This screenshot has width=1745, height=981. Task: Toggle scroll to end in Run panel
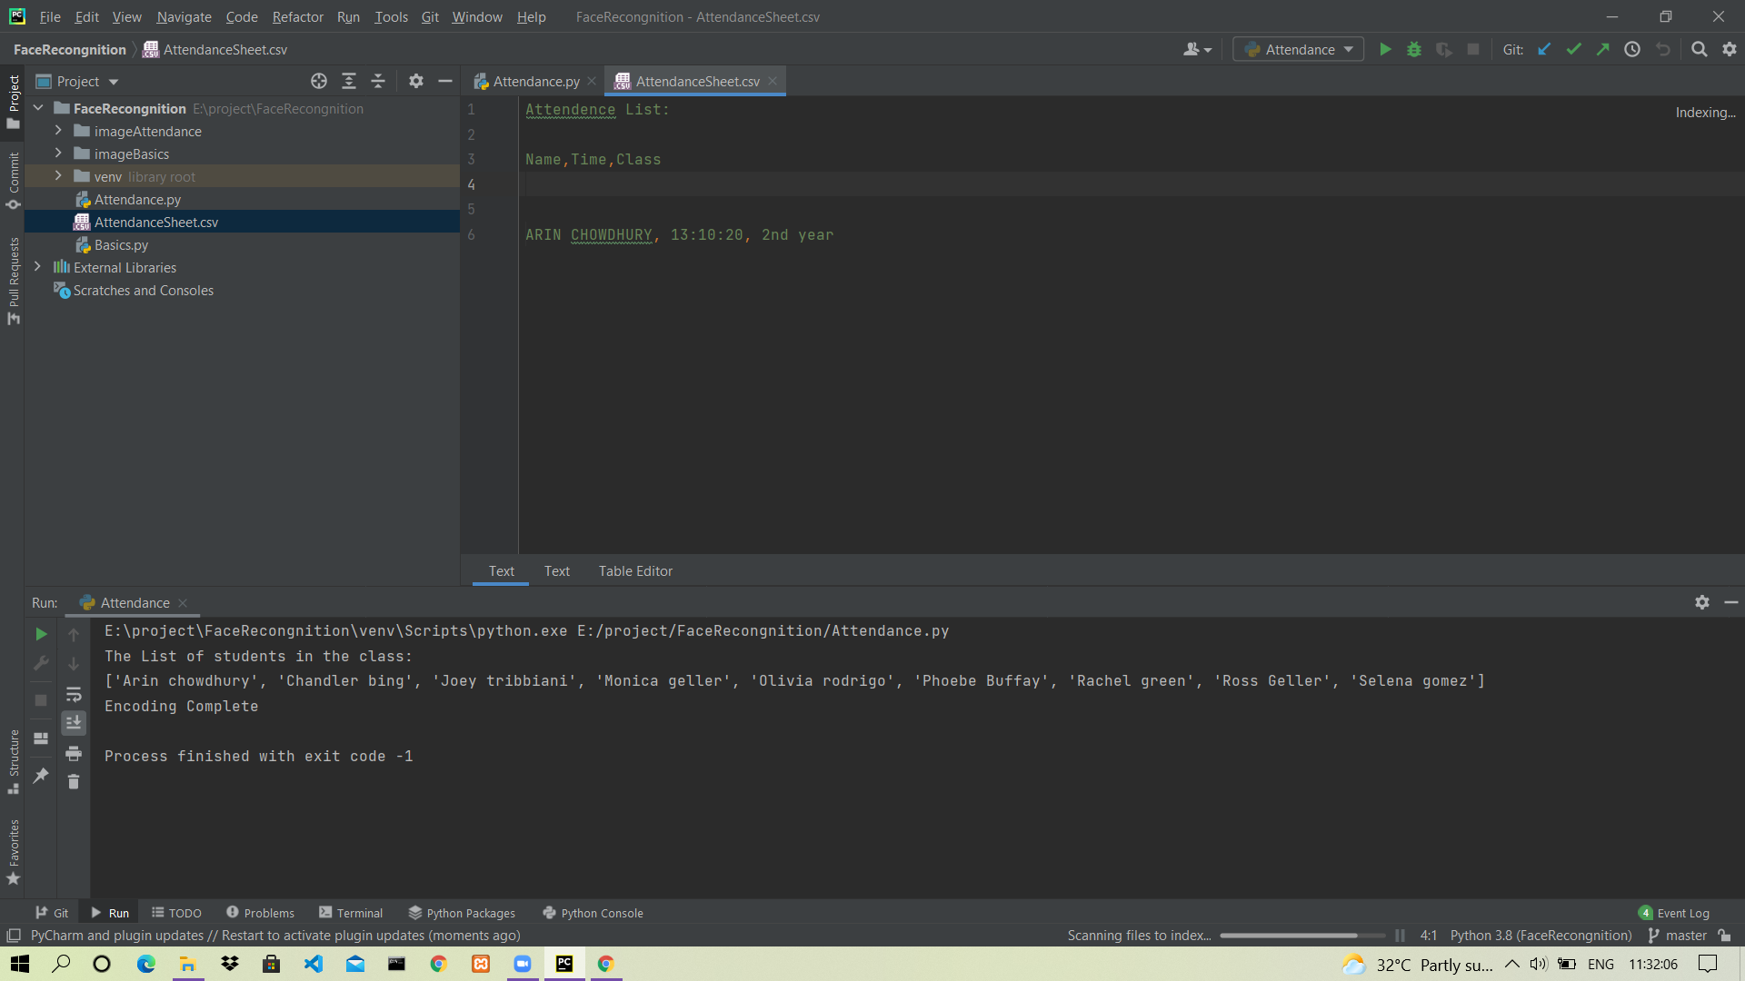(74, 723)
